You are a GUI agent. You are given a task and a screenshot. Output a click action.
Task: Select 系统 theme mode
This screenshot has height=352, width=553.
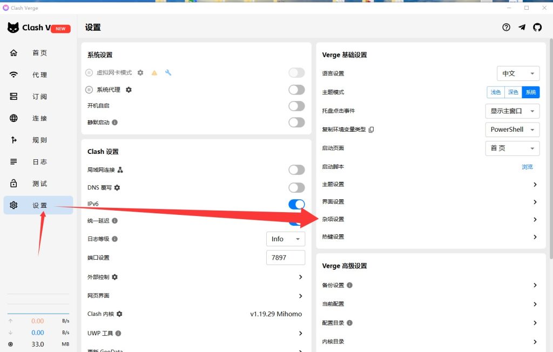(x=531, y=92)
